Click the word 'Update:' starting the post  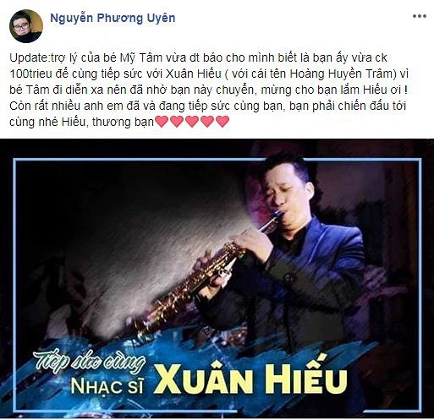[x=30, y=58]
